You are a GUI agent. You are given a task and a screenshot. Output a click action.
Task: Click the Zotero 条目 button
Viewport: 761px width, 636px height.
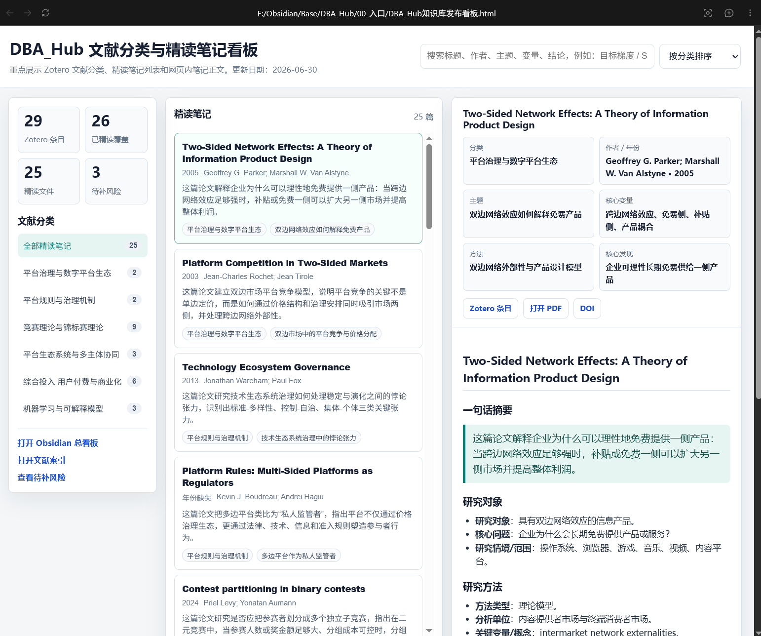tap(491, 308)
